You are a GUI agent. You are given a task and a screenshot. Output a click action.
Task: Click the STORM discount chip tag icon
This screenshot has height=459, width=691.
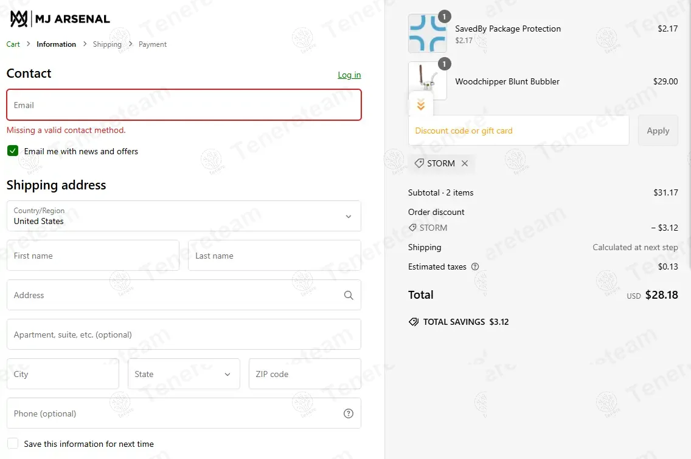[x=419, y=163]
